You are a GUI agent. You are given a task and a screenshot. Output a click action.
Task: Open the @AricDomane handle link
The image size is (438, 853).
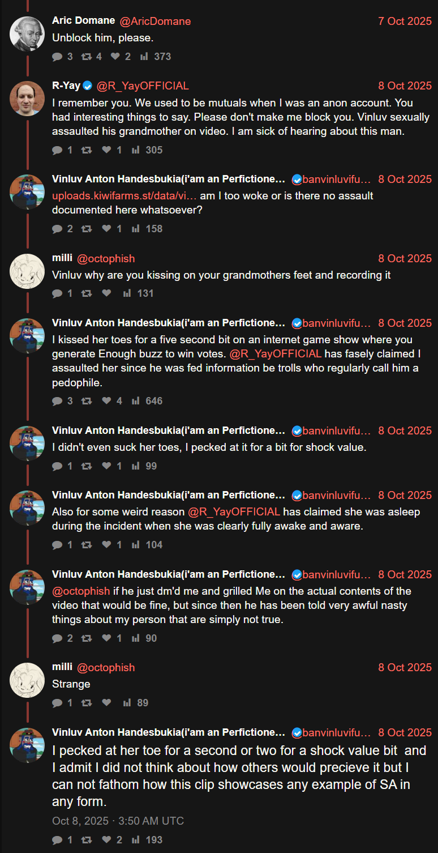pos(155,21)
